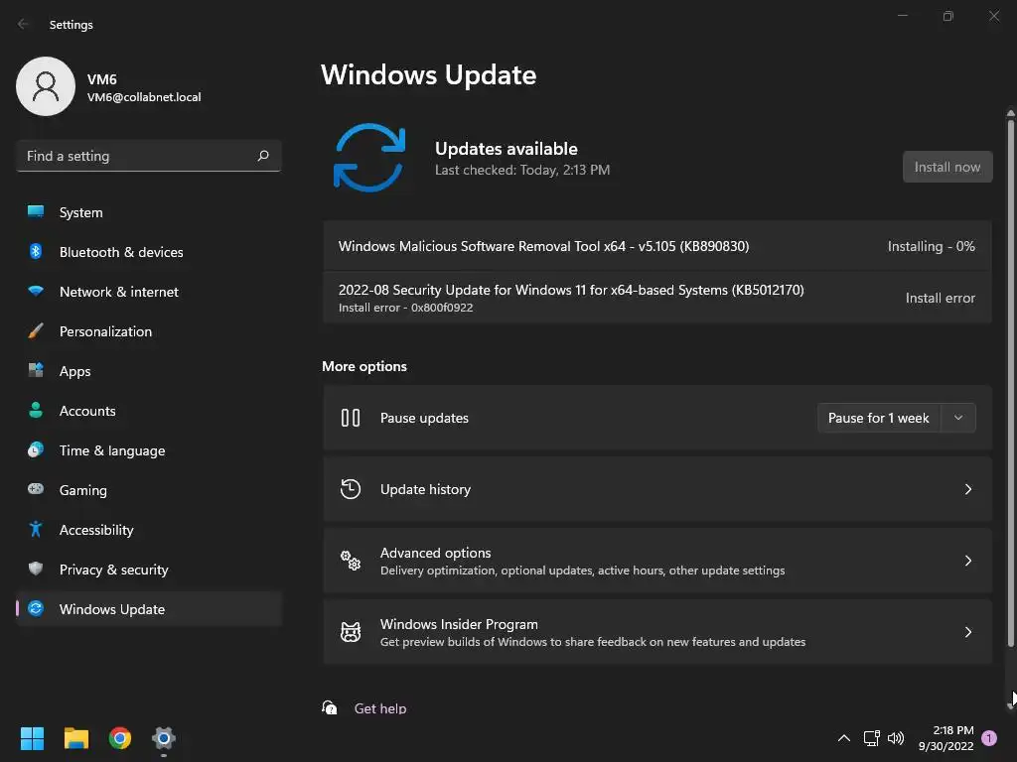Image resolution: width=1017 pixels, height=762 pixels.
Task: Select System in the sidebar
Action: (81, 212)
